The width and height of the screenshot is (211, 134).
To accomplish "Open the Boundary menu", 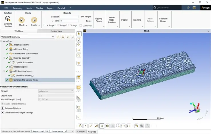I will point(18,8).
